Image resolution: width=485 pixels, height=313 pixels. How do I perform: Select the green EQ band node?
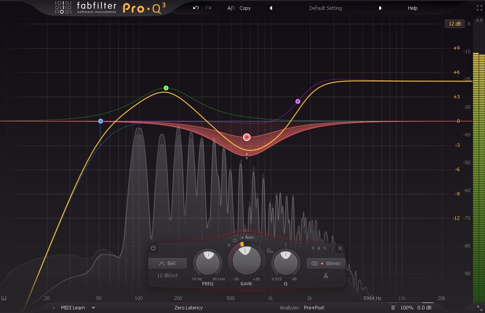tap(166, 88)
